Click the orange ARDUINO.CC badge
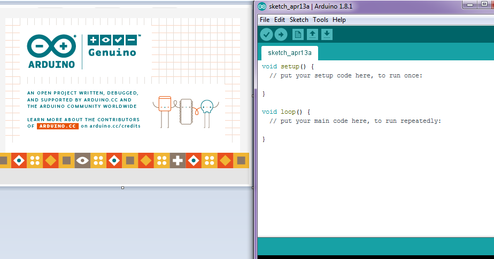 tap(58, 126)
